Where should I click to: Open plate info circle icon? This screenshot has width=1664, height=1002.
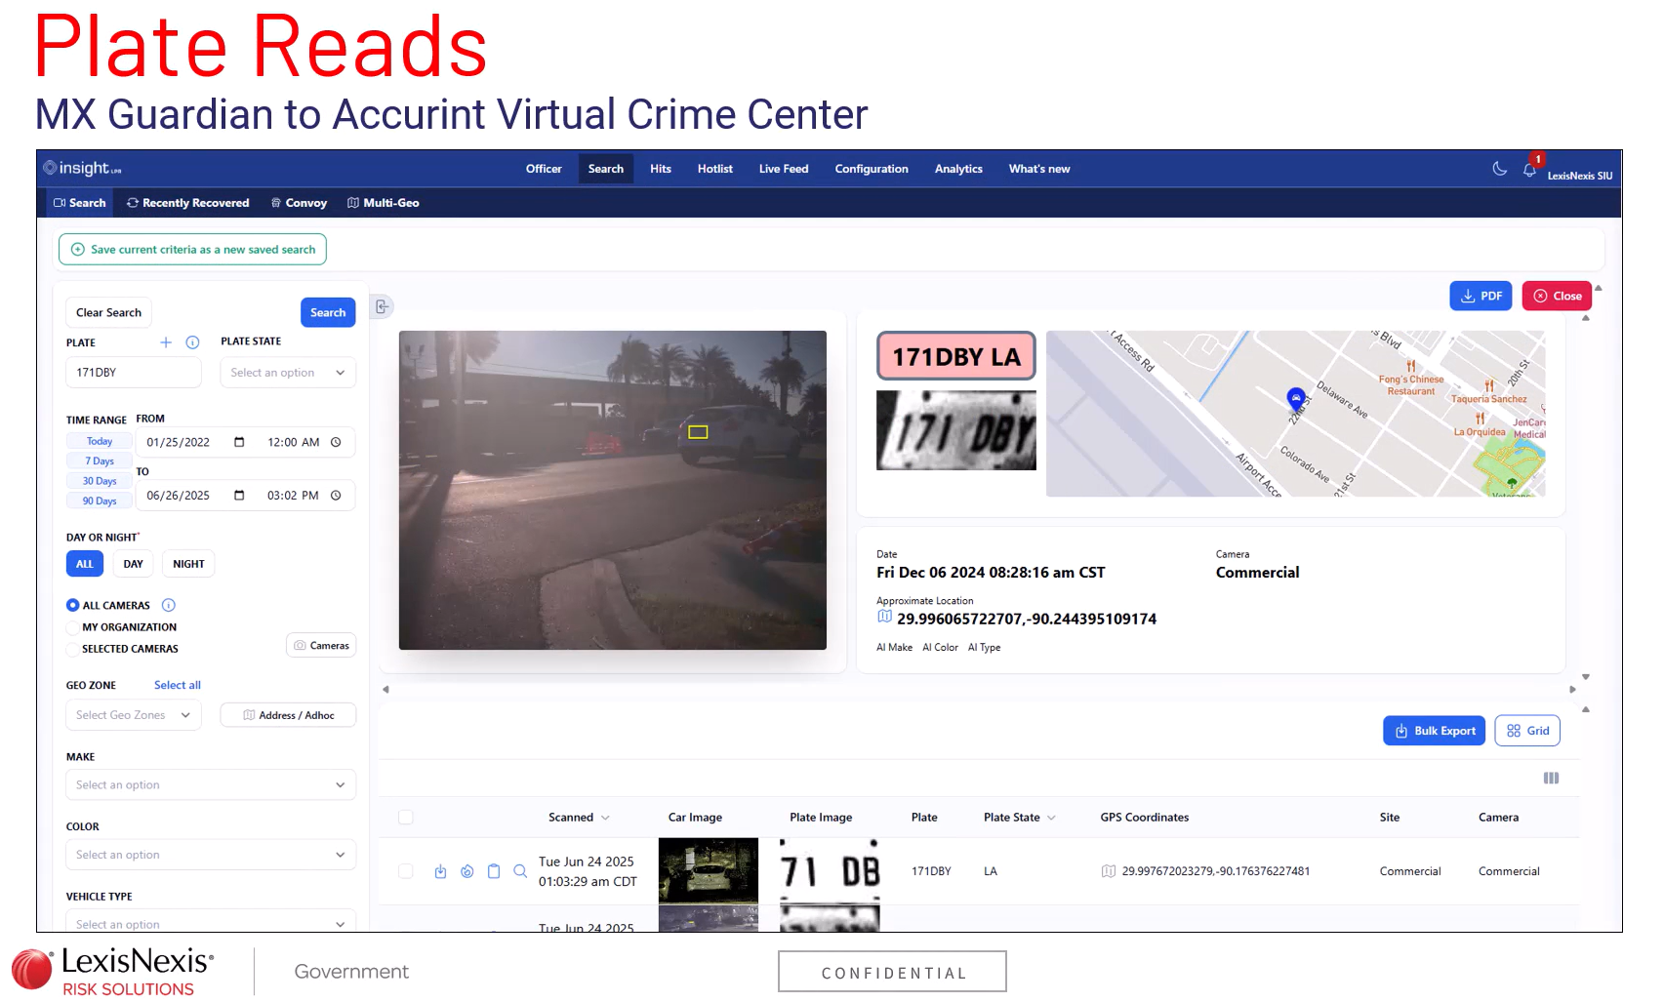point(192,342)
